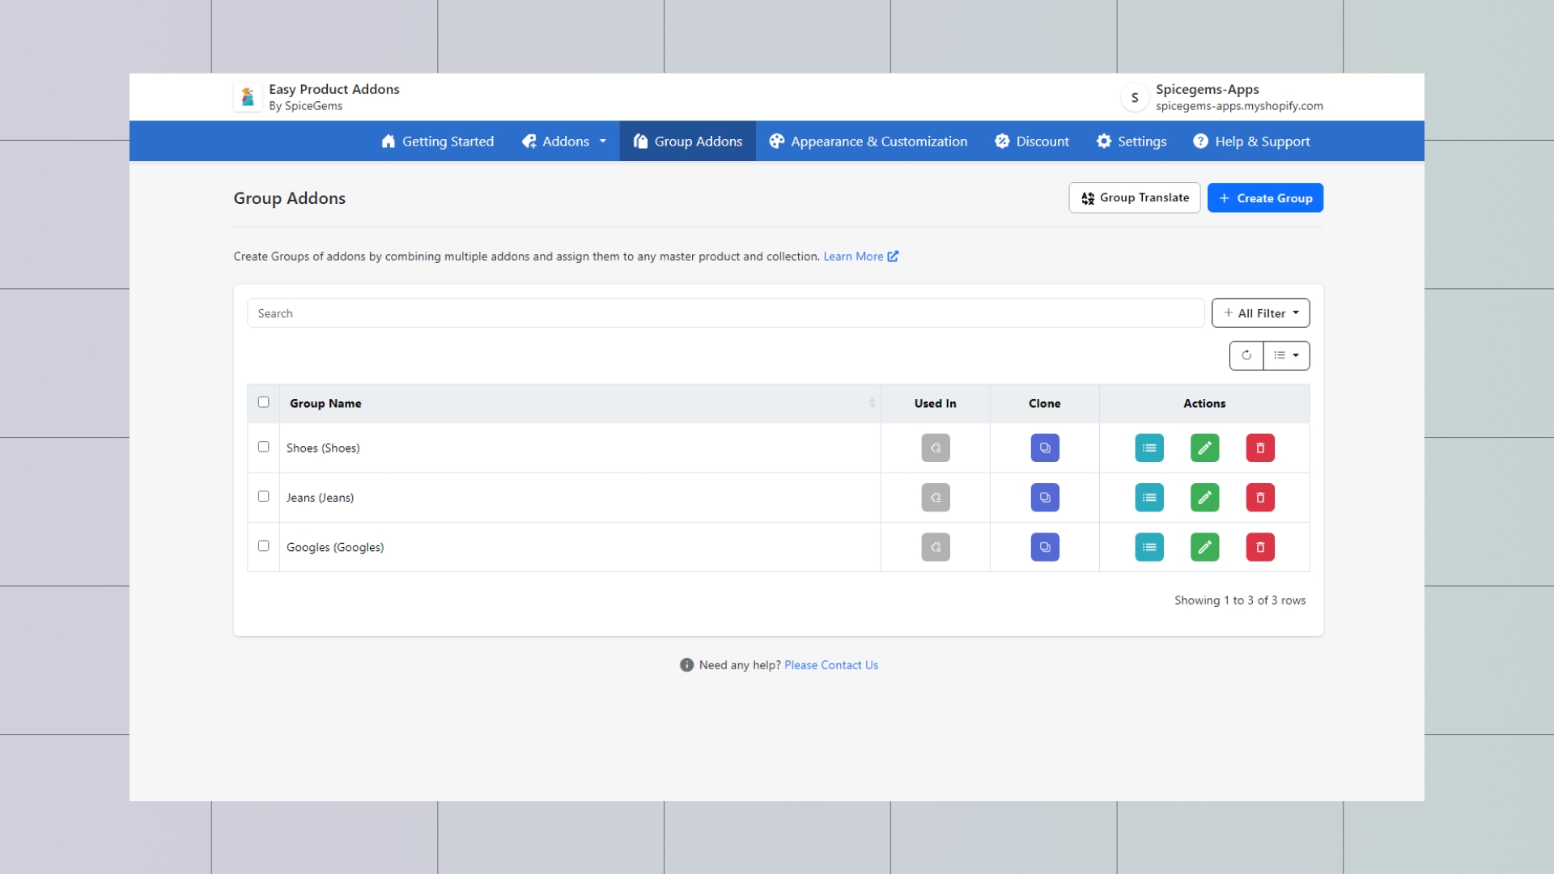The width and height of the screenshot is (1554, 874).
Task: Clone the Shoes group
Action: [1044, 448]
